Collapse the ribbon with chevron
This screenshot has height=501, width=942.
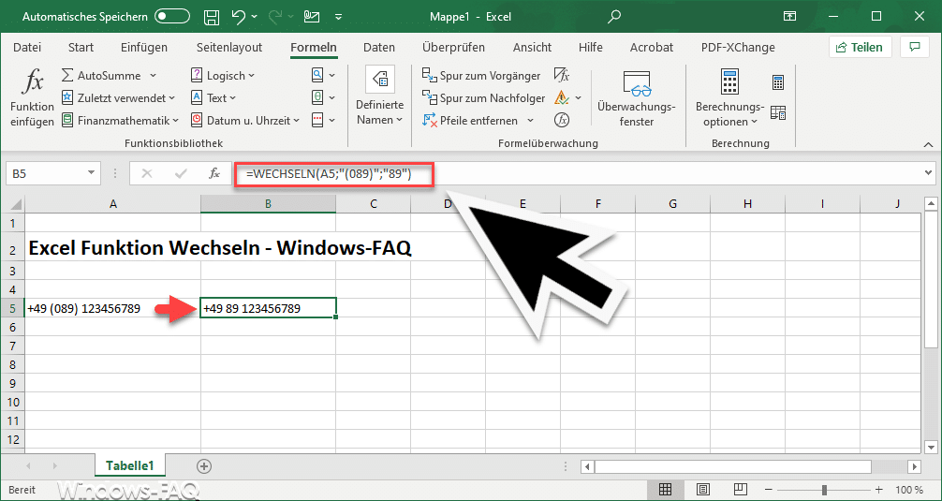(929, 145)
